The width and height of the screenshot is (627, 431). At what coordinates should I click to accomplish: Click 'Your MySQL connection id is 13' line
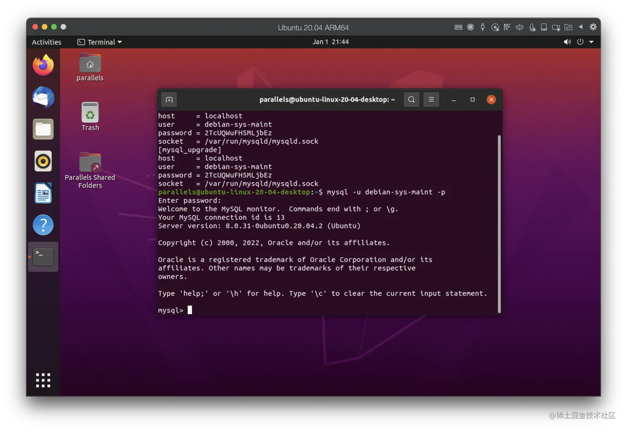[221, 217]
